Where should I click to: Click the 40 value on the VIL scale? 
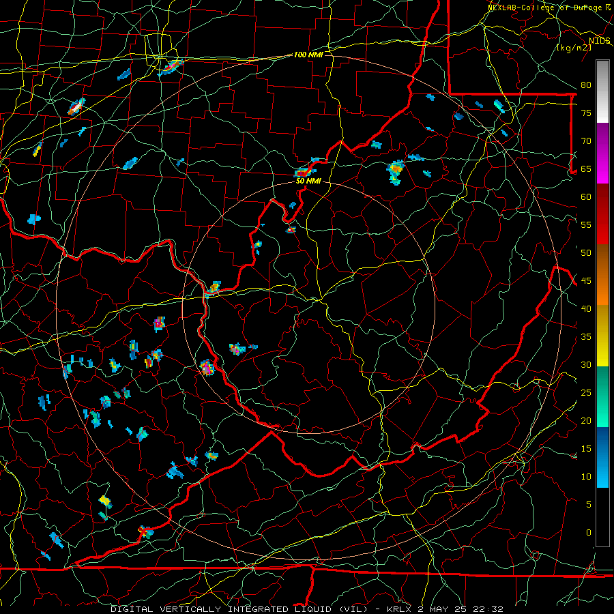tap(586, 308)
